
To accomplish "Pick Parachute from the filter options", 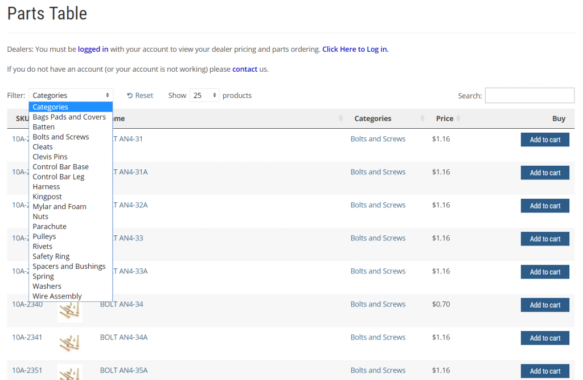I will point(50,226).
